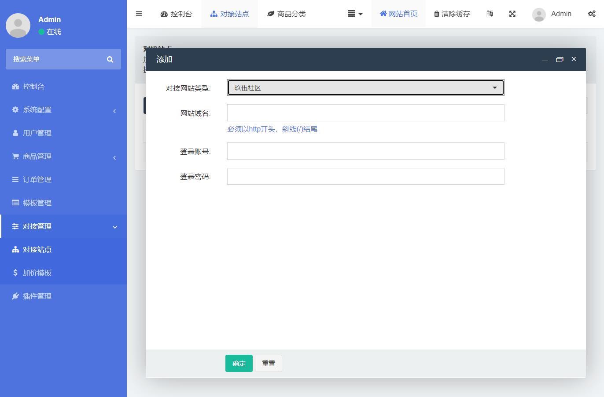604x397 pixels.
Task: Click the 网站域名 input field
Action: 365,113
